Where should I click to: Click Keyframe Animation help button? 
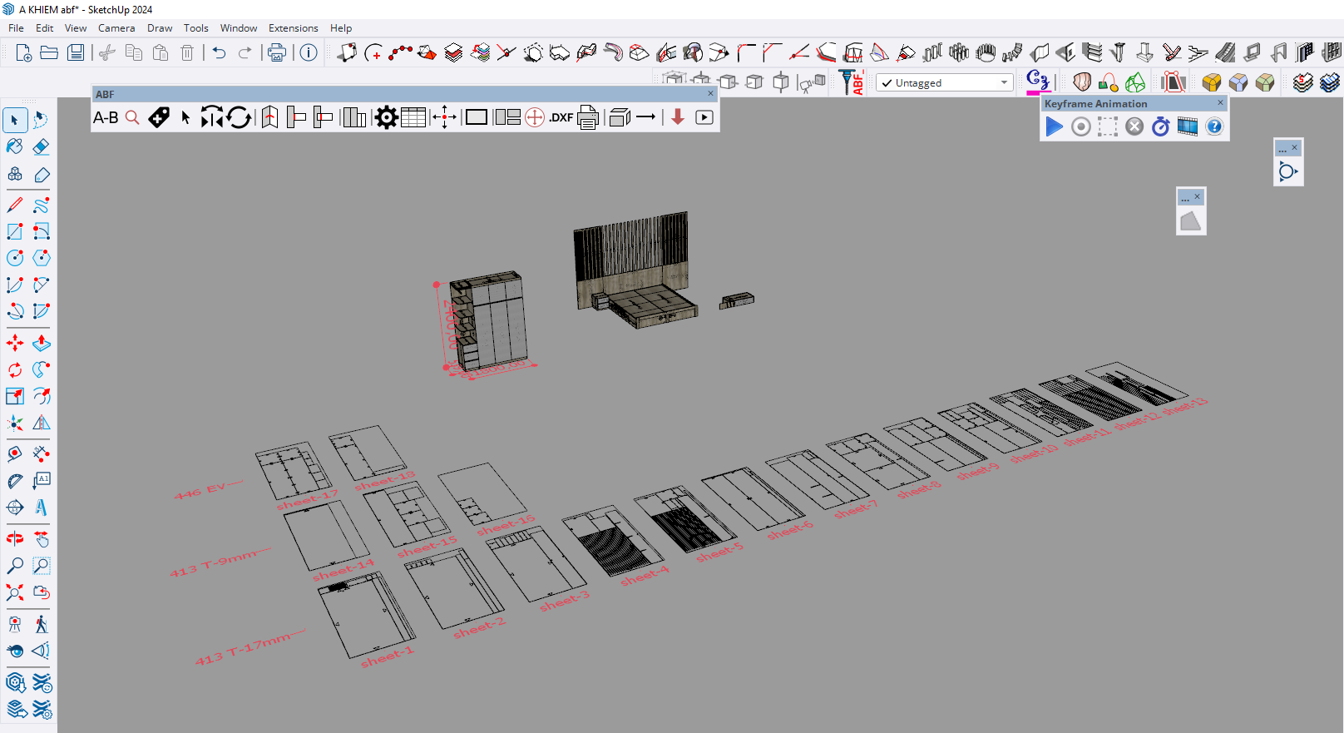pyautogui.click(x=1214, y=126)
